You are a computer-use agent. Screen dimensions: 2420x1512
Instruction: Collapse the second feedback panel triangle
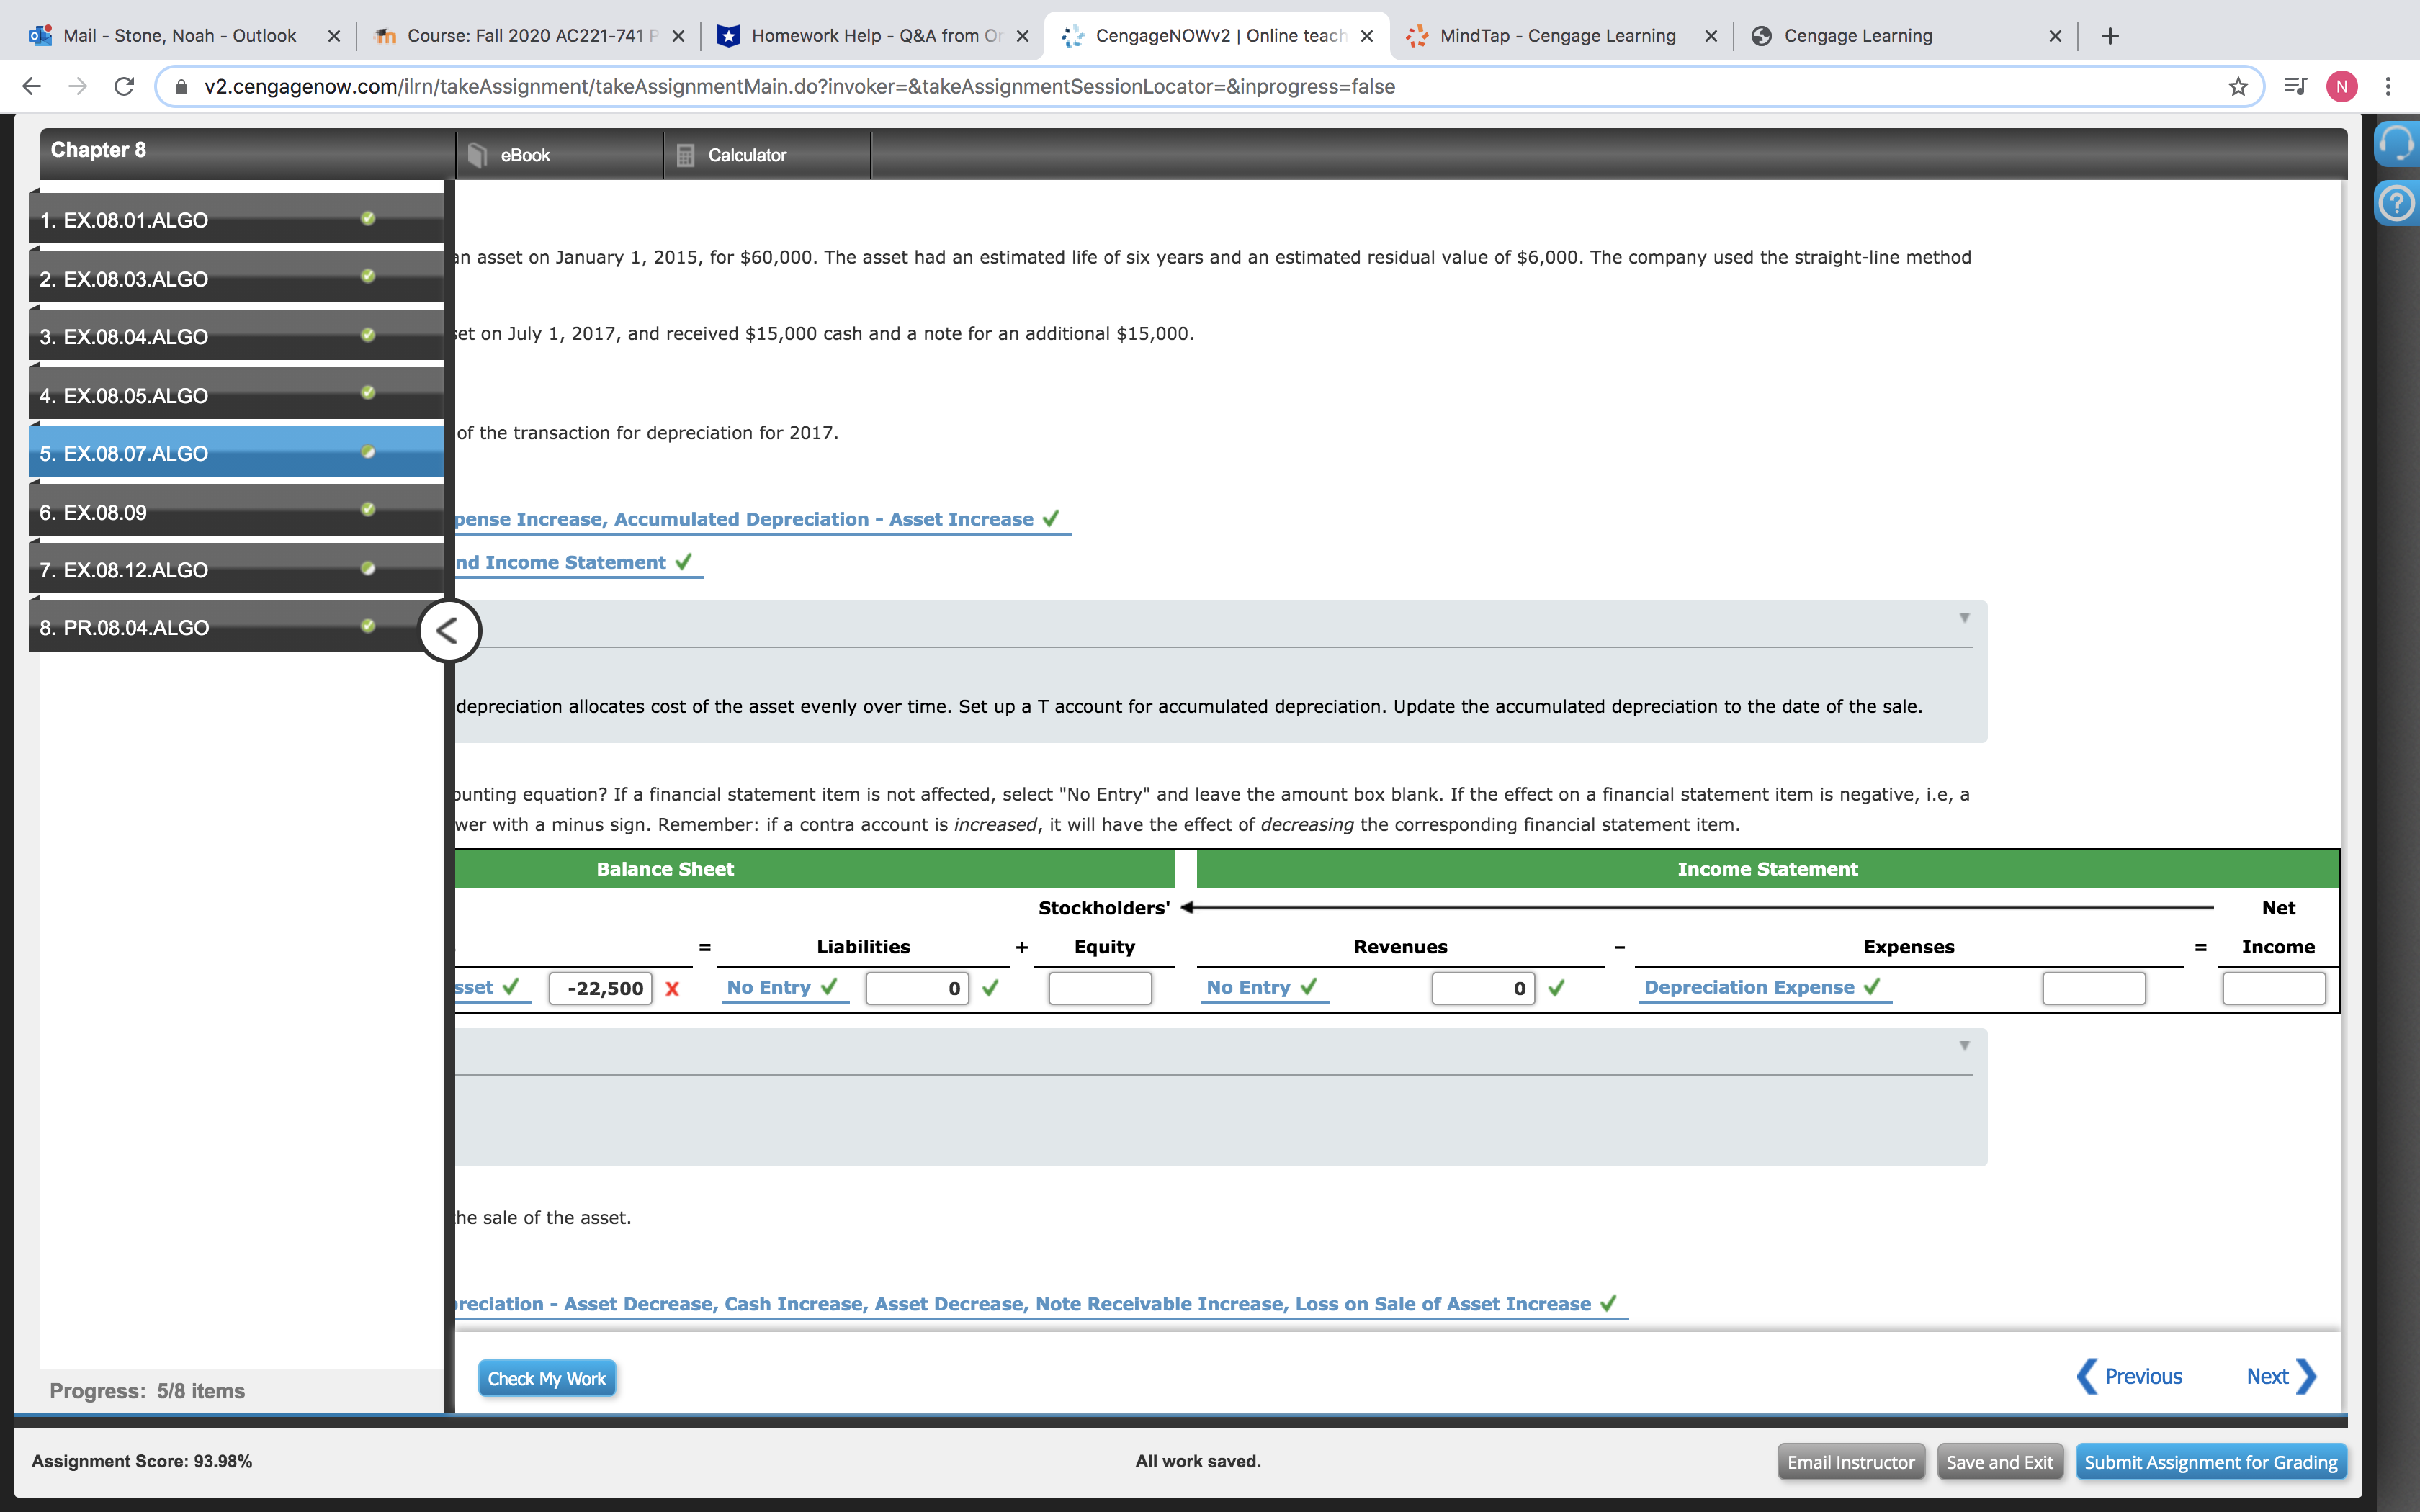[1964, 1046]
